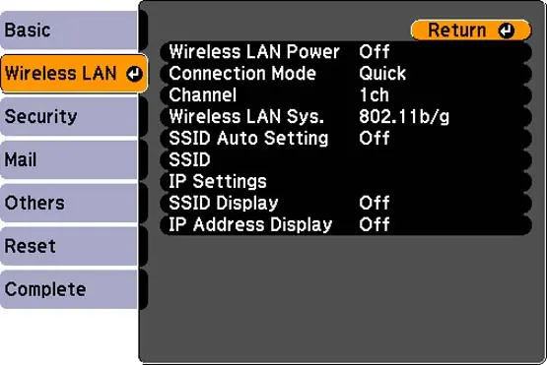Viewport: 547px width, 365px height.
Task: Switch to the Security menu tab
Action: pyautogui.click(x=69, y=116)
